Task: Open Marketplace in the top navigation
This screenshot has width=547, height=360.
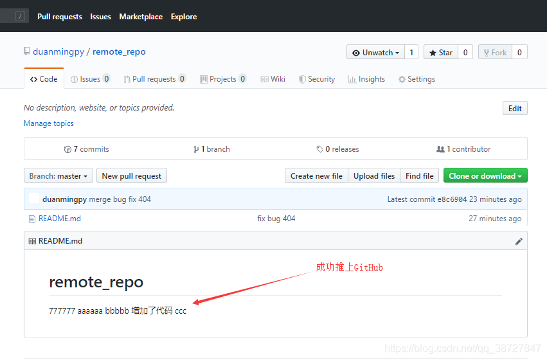Action: [141, 17]
